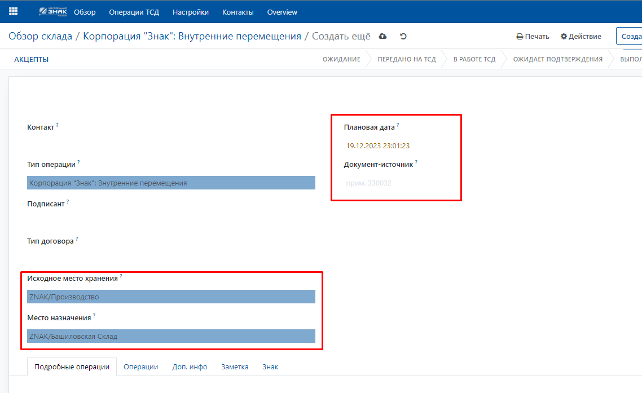Switch to the Подробные операции tab
Viewport: 642px width, 393px height.
pyautogui.click(x=72, y=367)
